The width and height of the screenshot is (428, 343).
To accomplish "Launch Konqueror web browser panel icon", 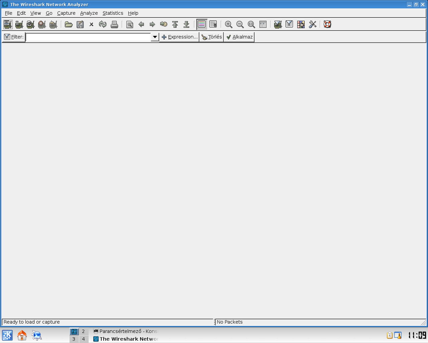I will coord(37,335).
